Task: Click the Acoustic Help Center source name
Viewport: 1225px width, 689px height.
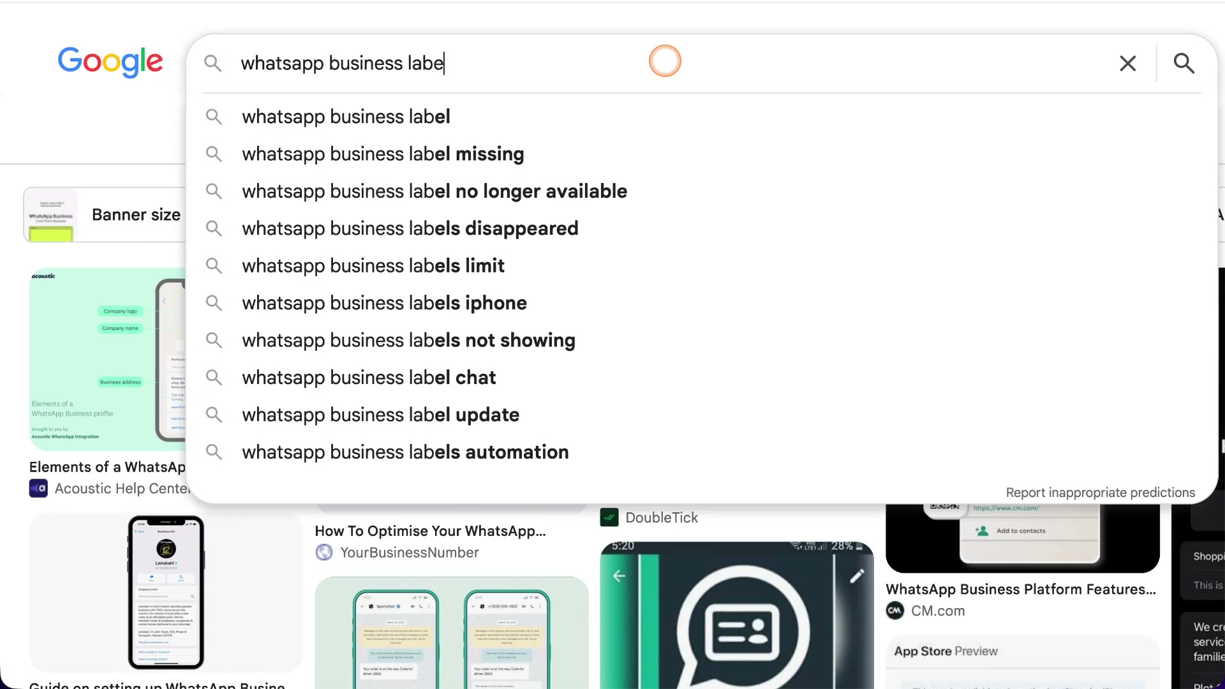Action: coord(122,489)
